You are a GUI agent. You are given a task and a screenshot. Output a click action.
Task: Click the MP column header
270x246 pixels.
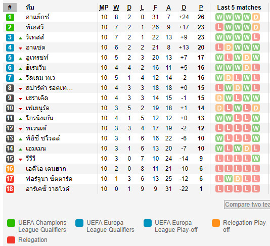[x=104, y=8]
